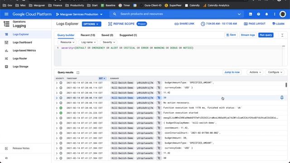Open the Productivity bookmarks folder
Image resolution: width=290 pixels, height=163 pixels.
click(75, 5)
